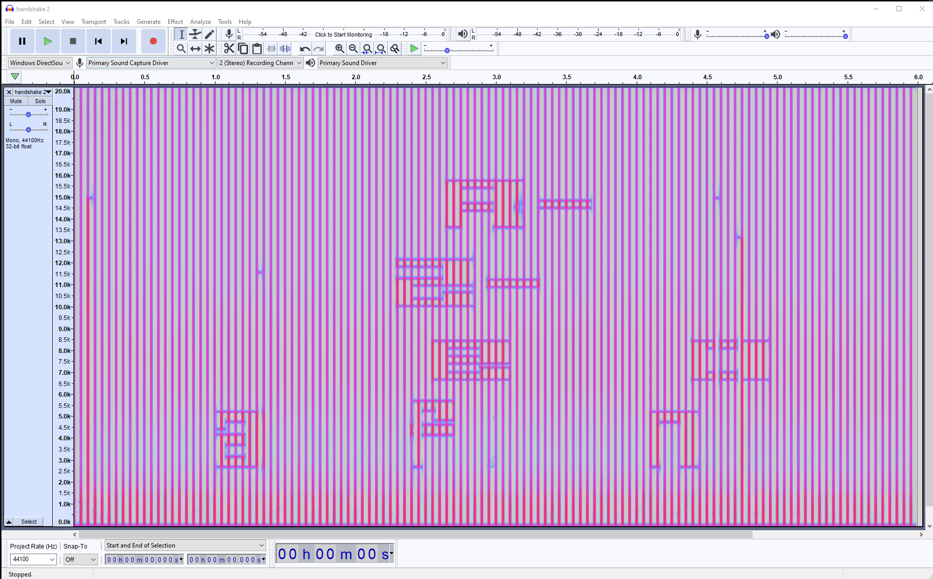
Task: Click the Redo arrow
Action: coord(319,48)
